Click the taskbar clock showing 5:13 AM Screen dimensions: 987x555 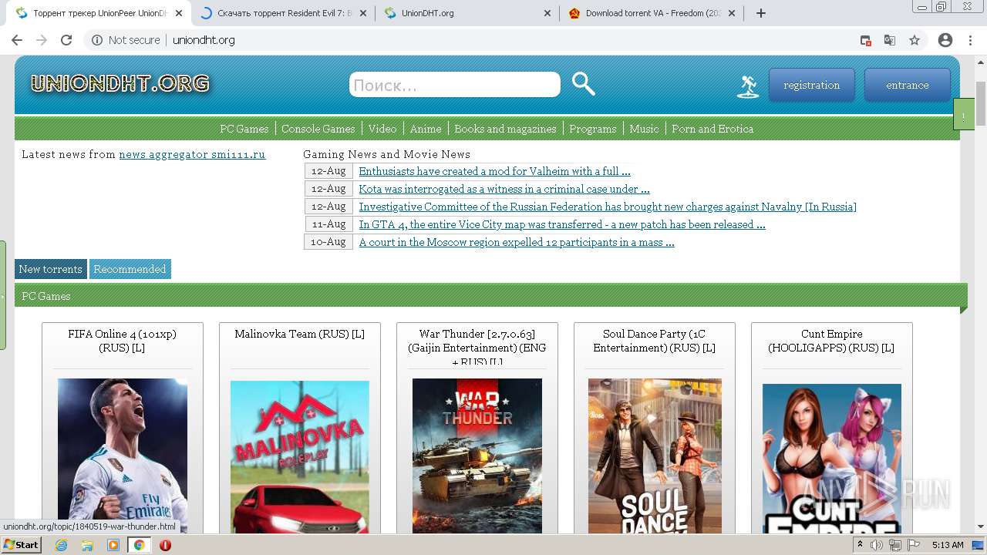[948, 545]
